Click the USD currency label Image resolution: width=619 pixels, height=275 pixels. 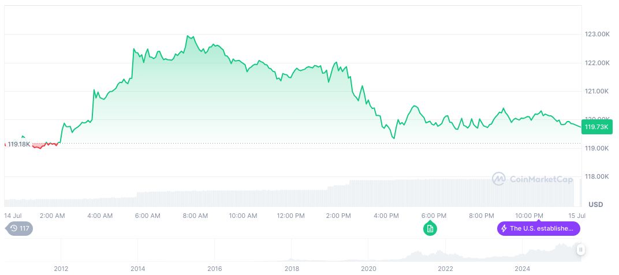[595, 205]
